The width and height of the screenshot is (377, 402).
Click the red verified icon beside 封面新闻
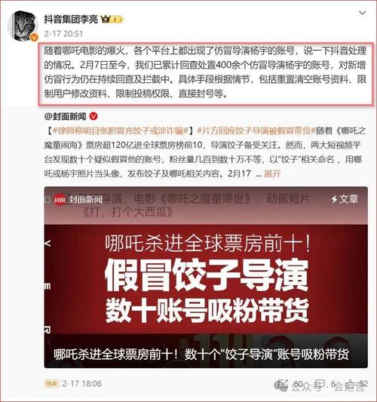pos(93,116)
